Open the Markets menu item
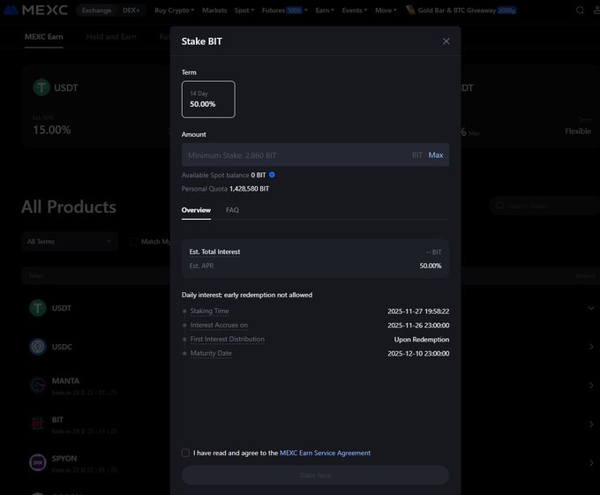This screenshot has width=600, height=495. pyautogui.click(x=214, y=11)
